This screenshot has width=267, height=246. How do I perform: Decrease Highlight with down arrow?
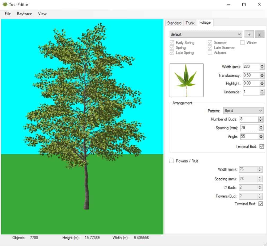(x=262, y=85)
